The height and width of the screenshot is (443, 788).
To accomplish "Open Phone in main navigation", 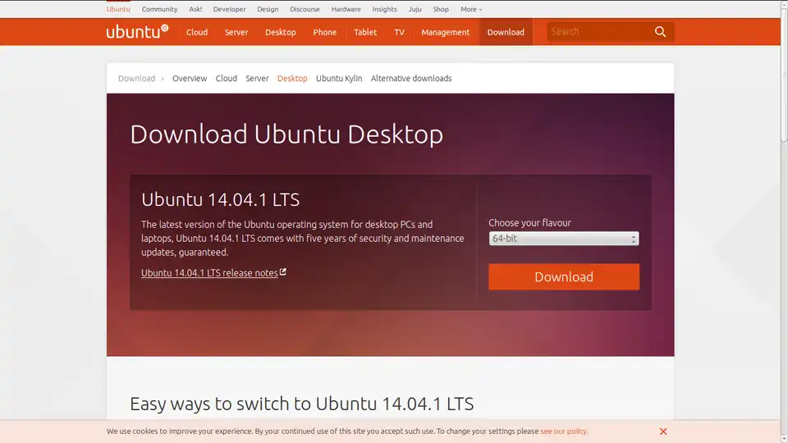I will tap(325, 32).
